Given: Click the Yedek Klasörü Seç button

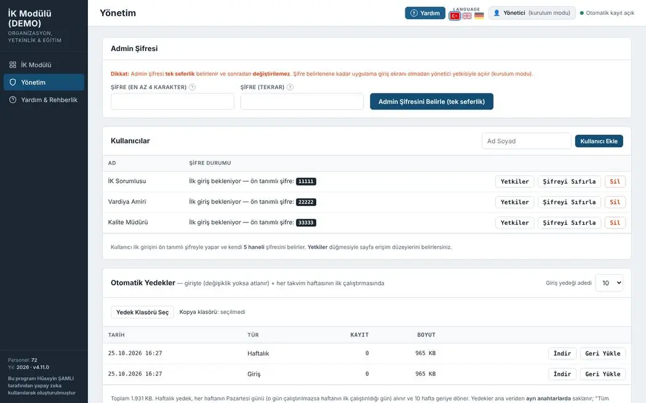Looking at the screenshot, I should tap(142, 312).
